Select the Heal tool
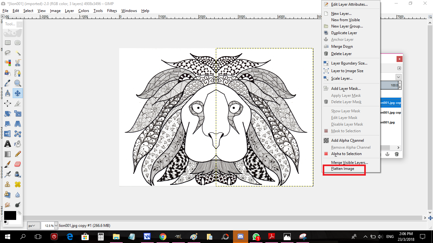The height and width of the screenshot is (243, 433). 18,184
